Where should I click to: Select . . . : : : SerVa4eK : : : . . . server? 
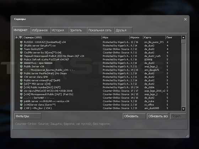[x=98, y=98]
